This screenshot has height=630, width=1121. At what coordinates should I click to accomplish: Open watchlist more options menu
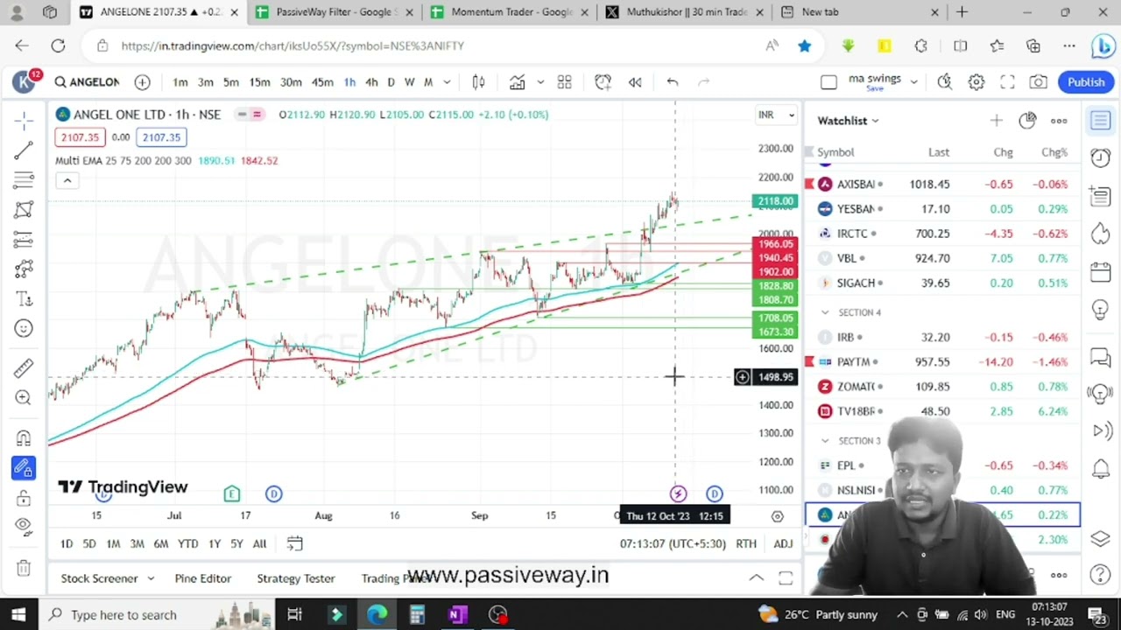[x=1059, y=121]
